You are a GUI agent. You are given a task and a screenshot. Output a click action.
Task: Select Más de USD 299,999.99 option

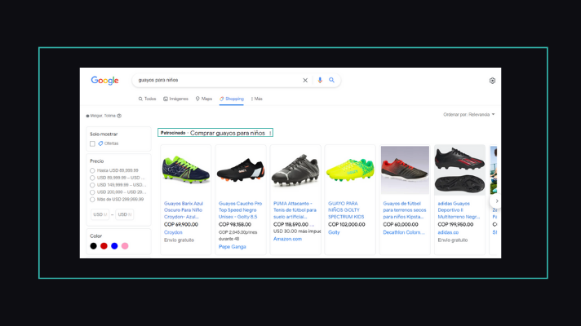(92, 200)
